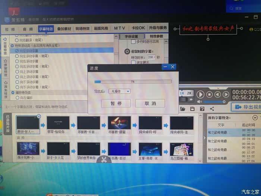Click up arrow of 特效参数 panel scrollbar
261x196 pixels.
(166, 41)
